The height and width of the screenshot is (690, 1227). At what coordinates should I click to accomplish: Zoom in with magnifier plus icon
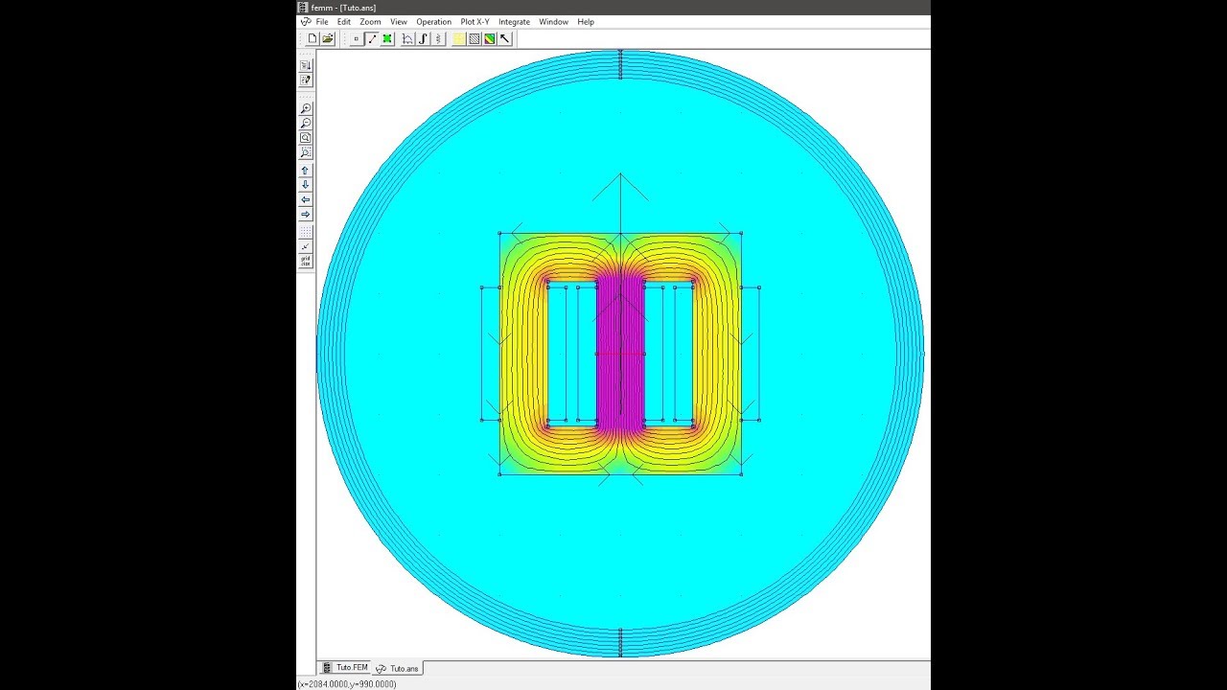[x=306, y=109]
